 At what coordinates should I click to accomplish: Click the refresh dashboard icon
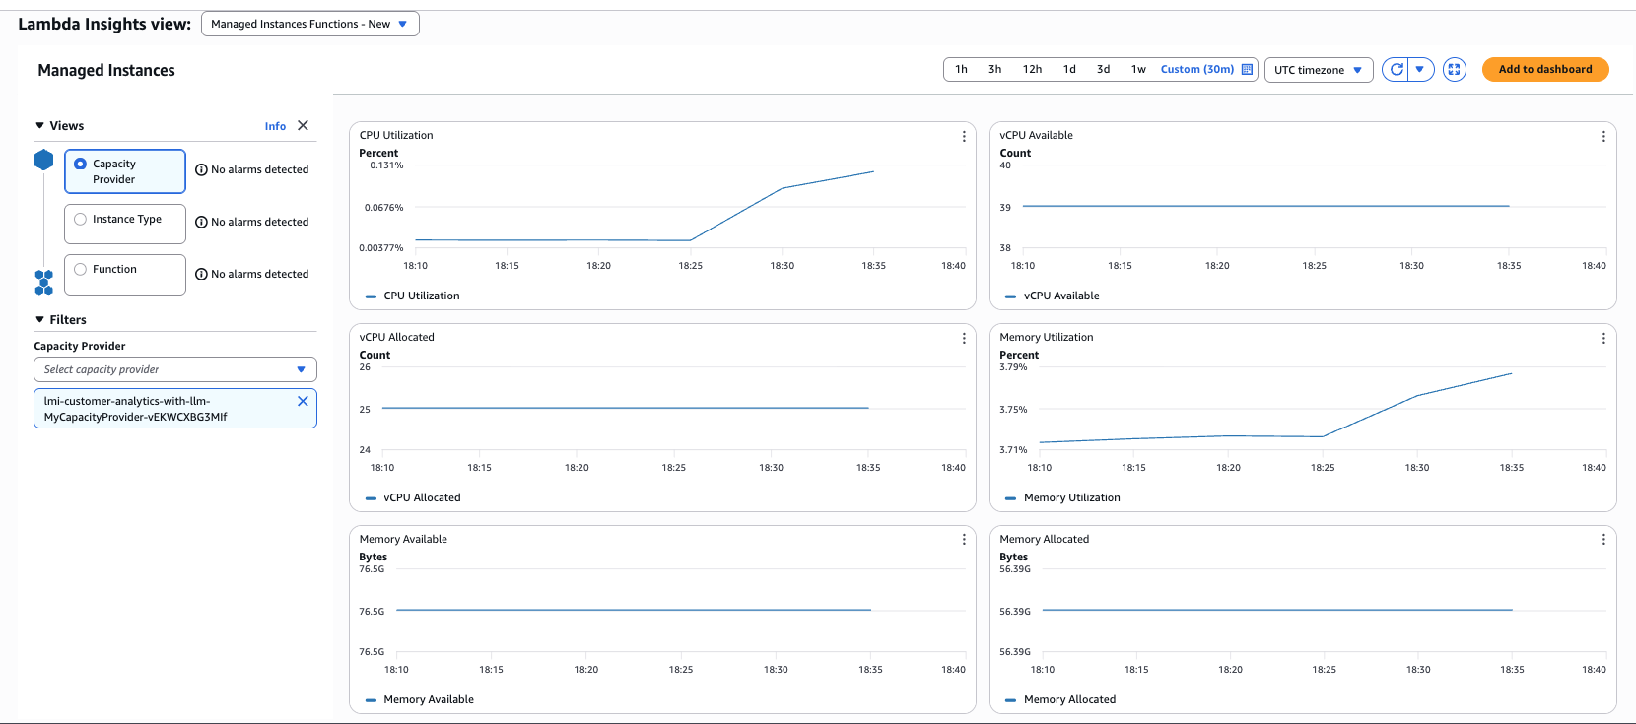tap(1396, 70)
